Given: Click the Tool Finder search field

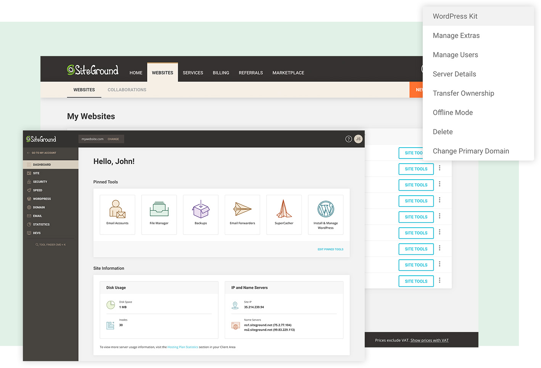Looking at the screenshot, I should [x=50, y=245].
